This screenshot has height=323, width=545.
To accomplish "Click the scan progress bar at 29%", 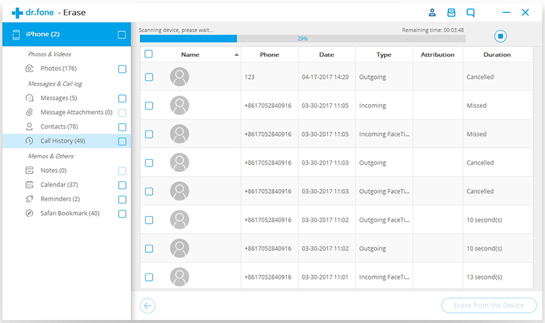I will tap(302, 39).
